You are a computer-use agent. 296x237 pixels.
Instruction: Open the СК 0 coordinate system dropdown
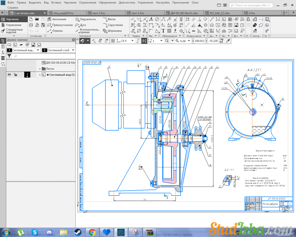(132, 41)
